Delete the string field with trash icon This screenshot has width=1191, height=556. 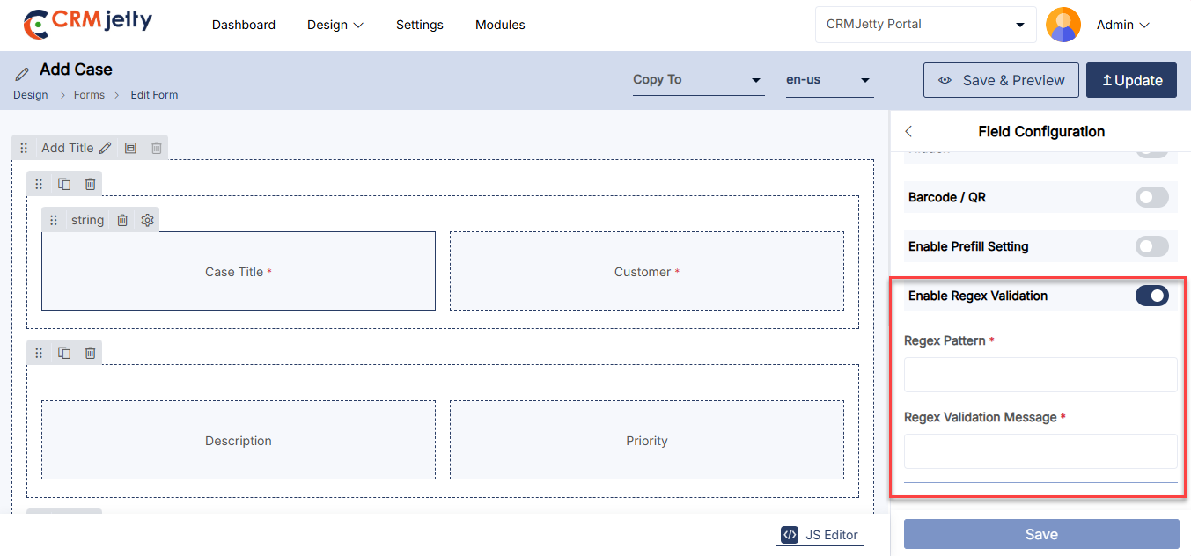tap(122, 220)
